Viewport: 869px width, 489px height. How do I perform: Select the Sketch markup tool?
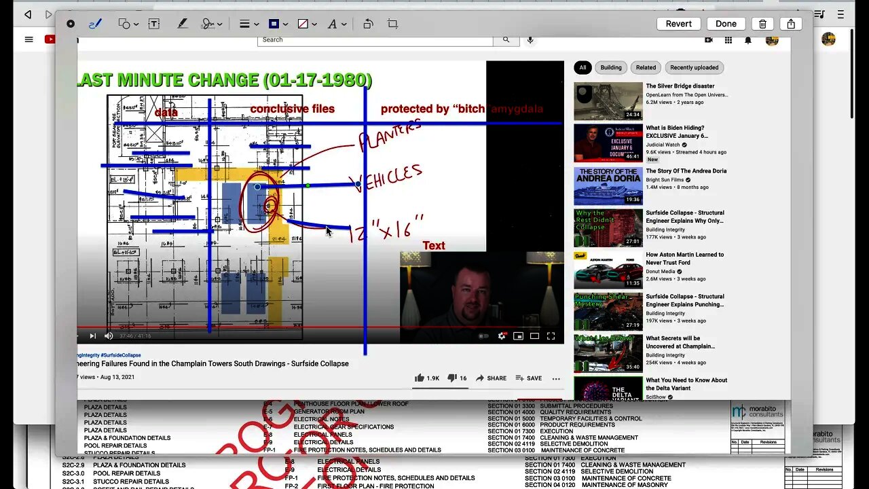[x=71, y=24]
